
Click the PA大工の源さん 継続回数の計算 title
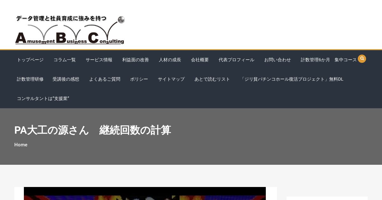(x=93, y=130)
